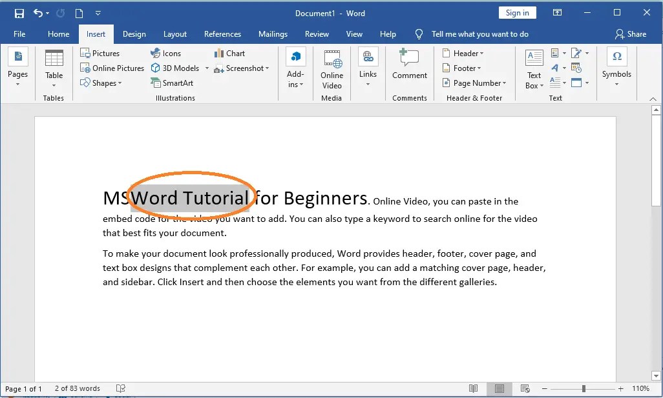Screen dimensions: 663x398
Task: Click the Sign in button
Action: point(517,12)
